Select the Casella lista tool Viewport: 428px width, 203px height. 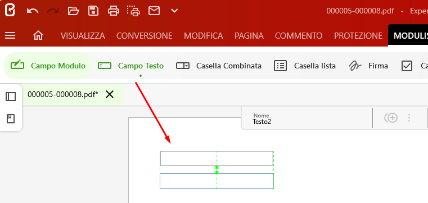pos(305,66)
